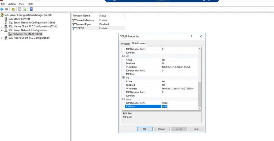This screenshot has height=141, width=274.
Task: Click the SQL Server Services node icon
Action: tap(6, 19)
